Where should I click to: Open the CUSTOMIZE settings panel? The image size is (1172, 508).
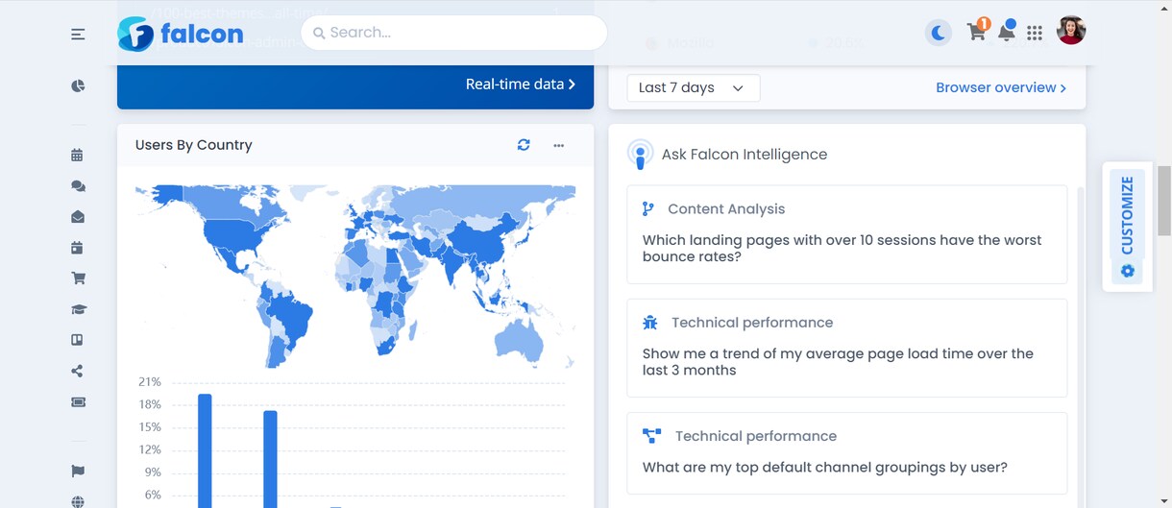click(1127, 226)
